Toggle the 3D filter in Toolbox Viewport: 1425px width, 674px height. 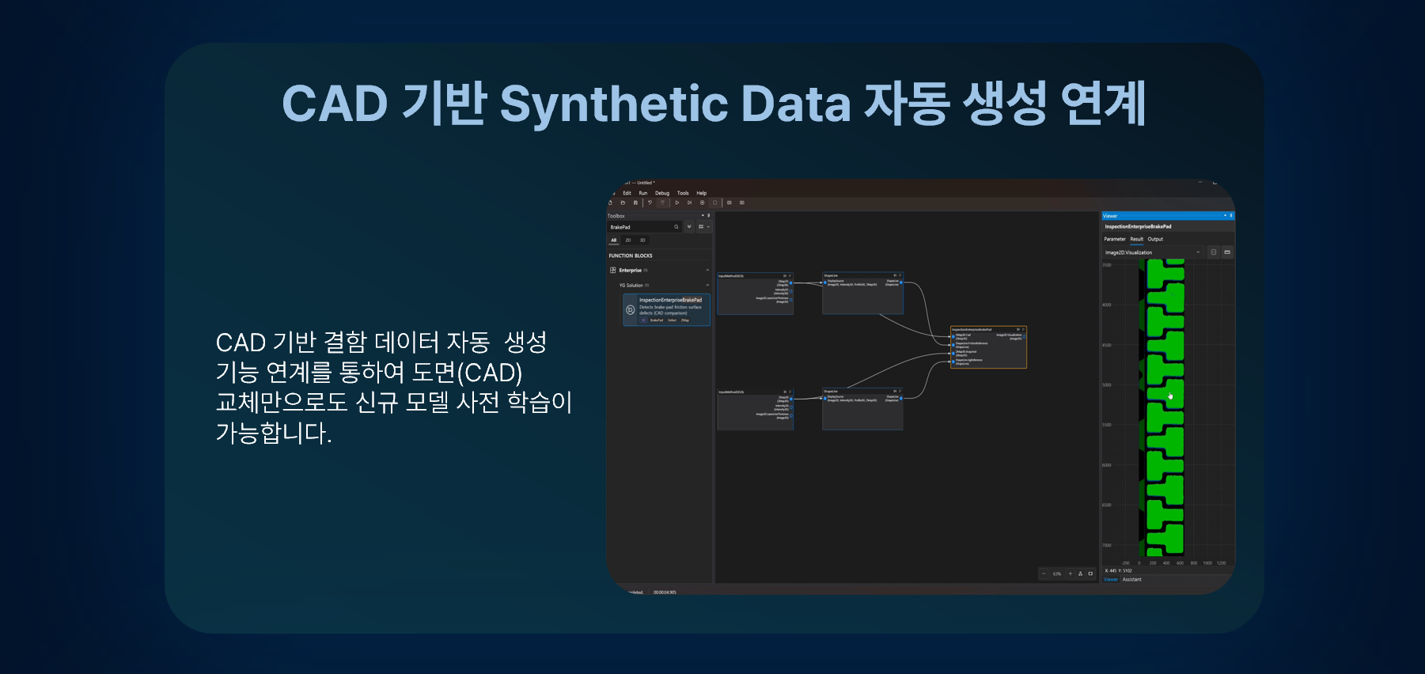coord(642,240)
